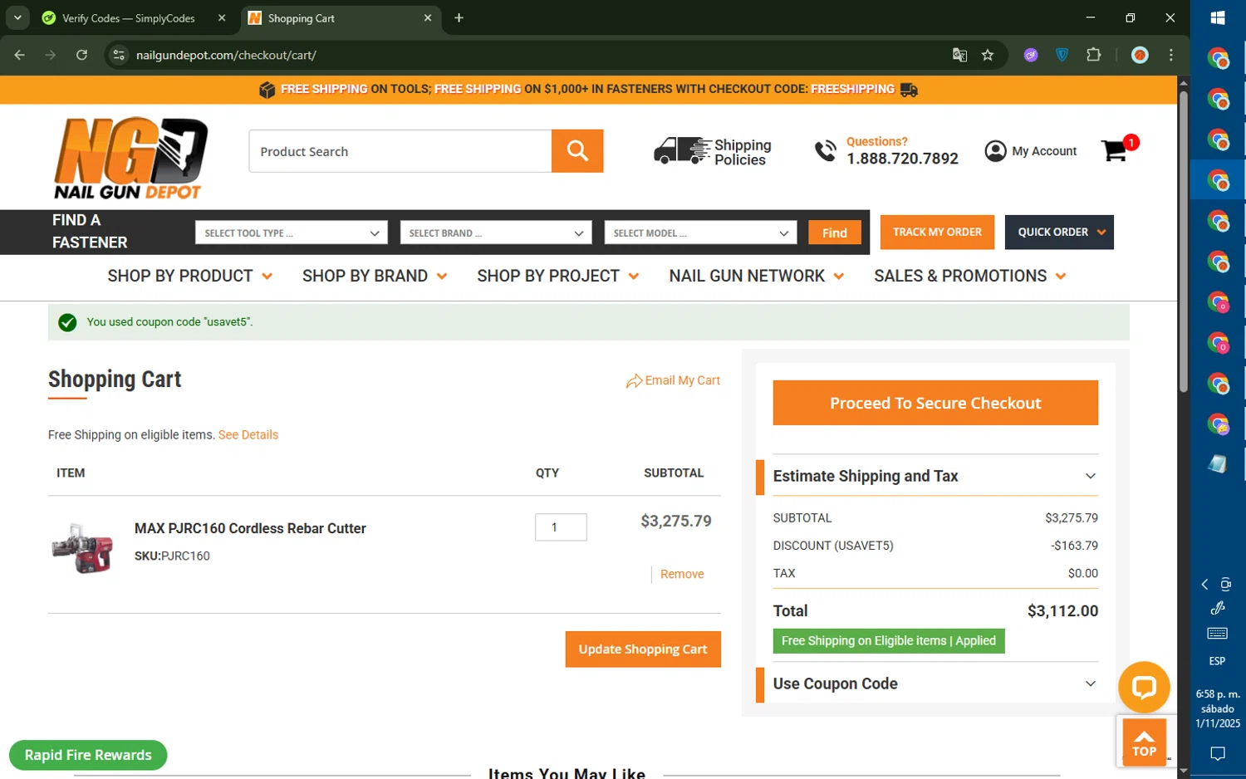The width and height of the screenshot is (1246, 779).
Task: Click the Nail Gun Depot logo
Action: (130, 158)
